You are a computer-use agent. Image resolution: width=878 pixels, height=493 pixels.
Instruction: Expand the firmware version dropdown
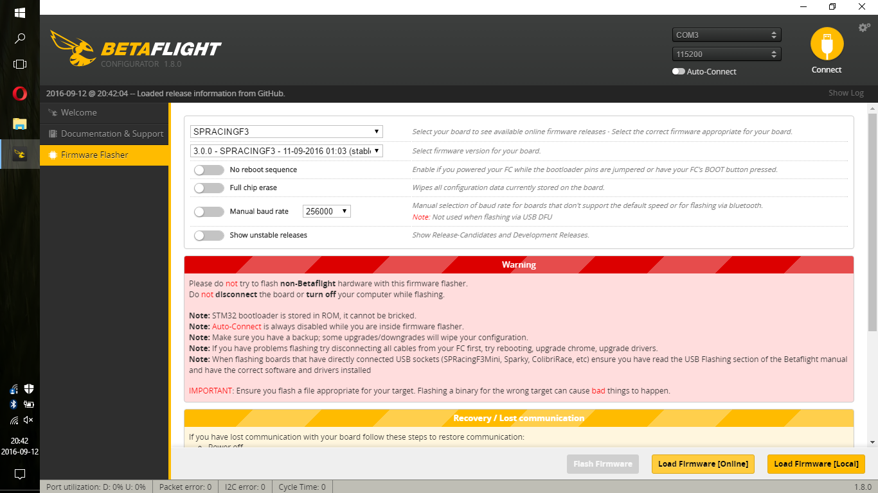pos(287,151)
